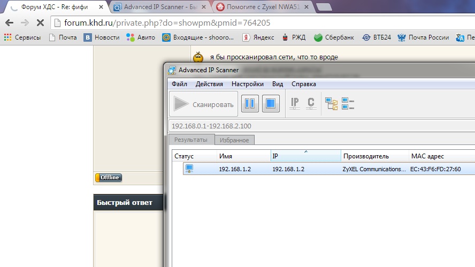This screenshot has width=475, height=267.
Task: Switch to Форум ХДС browser tab
Action: 55,6
